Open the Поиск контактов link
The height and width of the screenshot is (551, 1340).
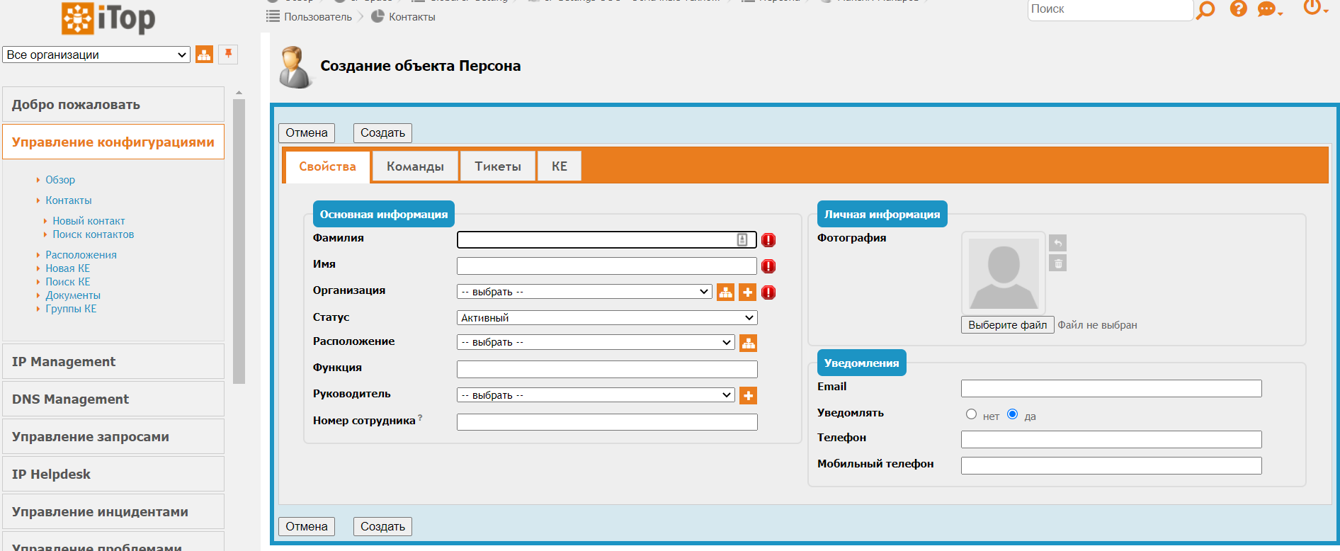93,234
